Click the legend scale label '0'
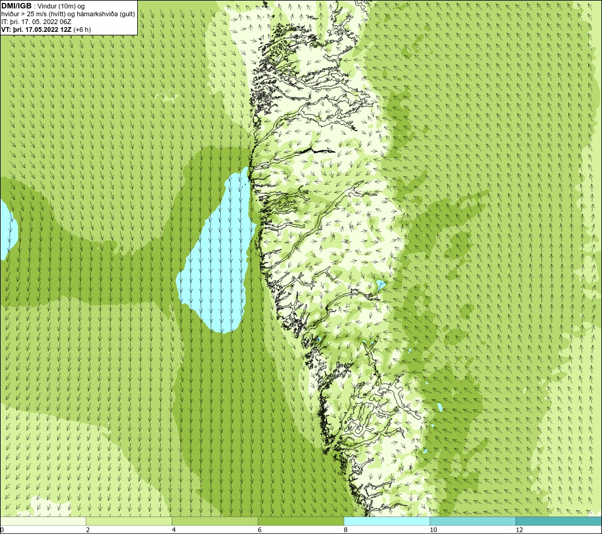 (x=2, y=530)
